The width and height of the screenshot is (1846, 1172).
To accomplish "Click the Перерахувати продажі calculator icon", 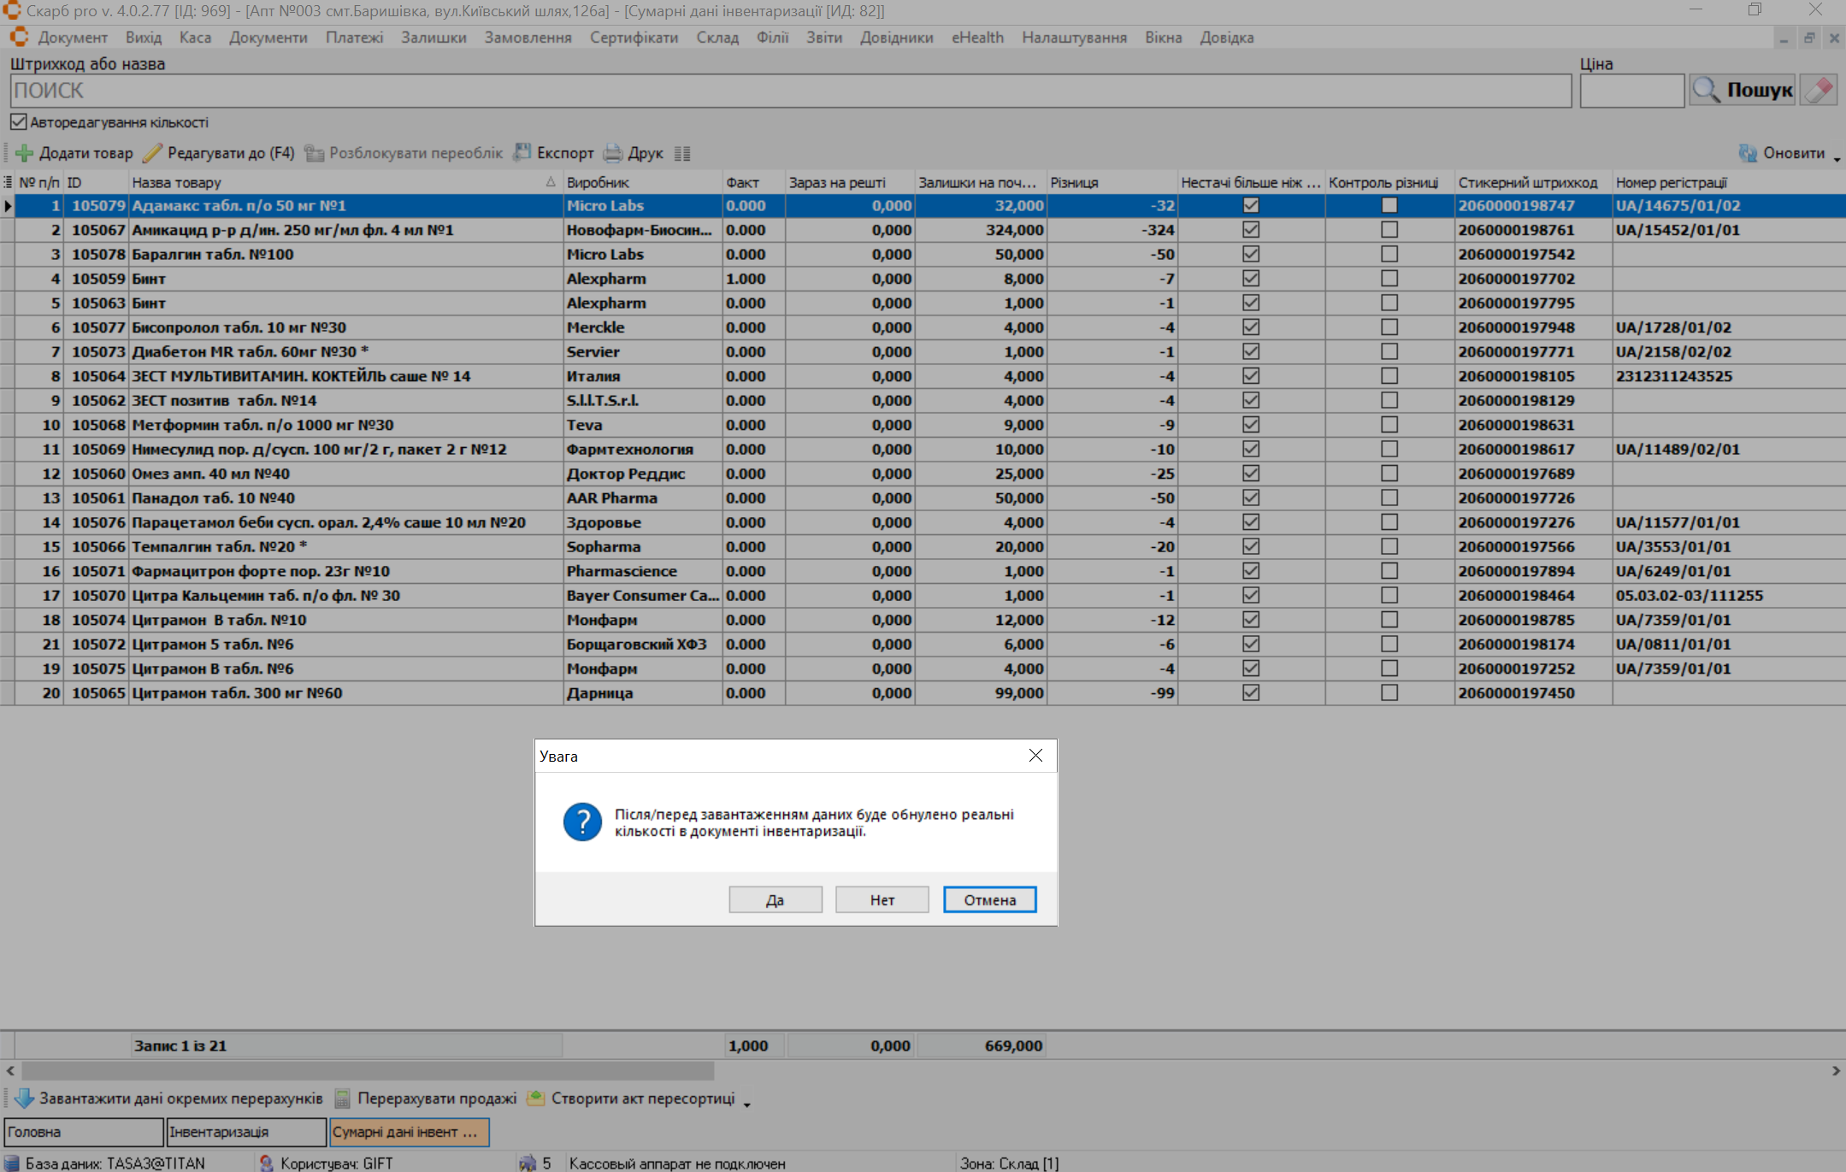I will (x=343, y=1098).
